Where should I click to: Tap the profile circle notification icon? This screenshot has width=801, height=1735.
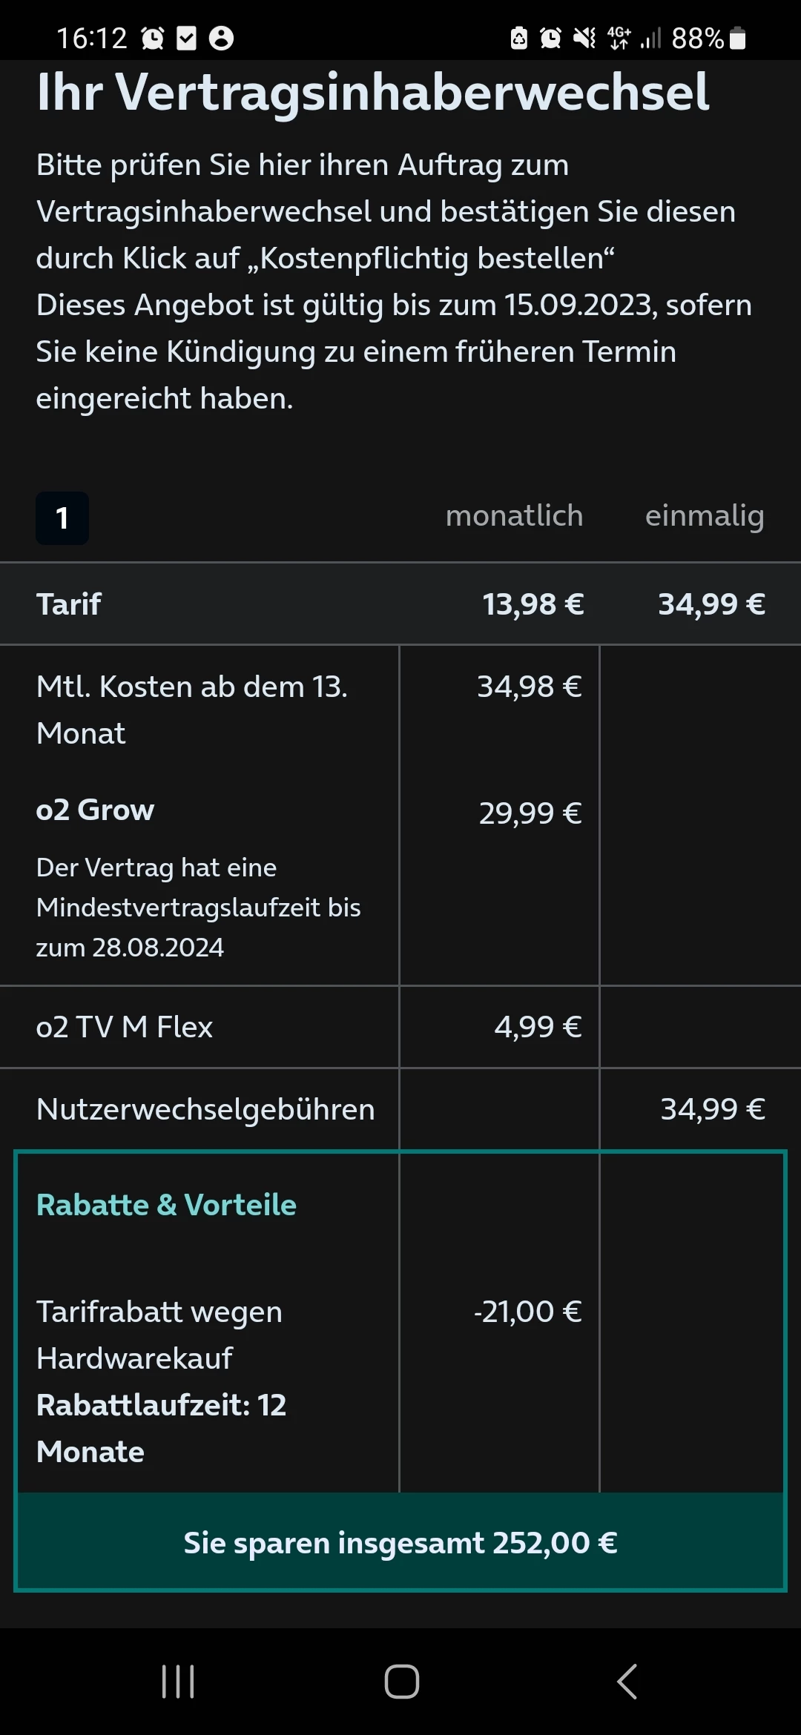[x=221, y=38]
